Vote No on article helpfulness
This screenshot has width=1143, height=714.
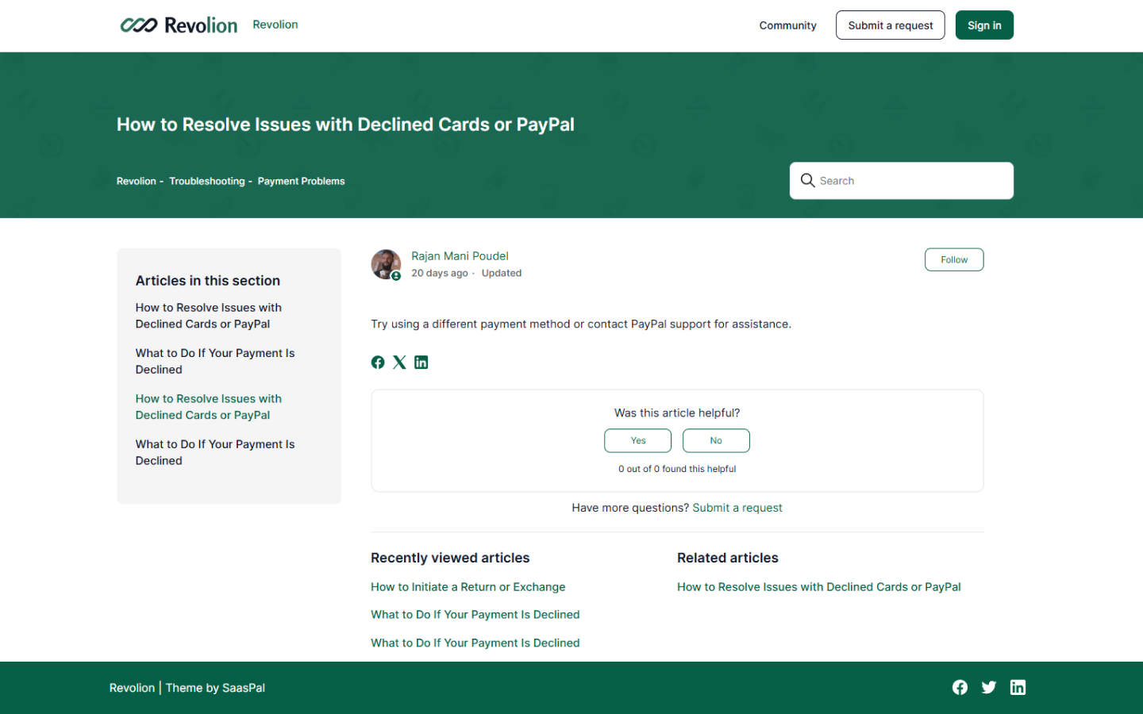tap(715, 440)
